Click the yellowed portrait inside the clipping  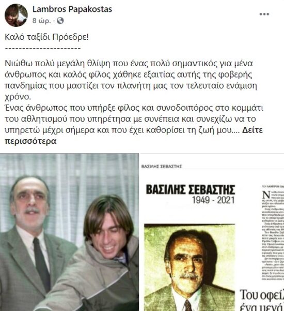click(190, 268)
